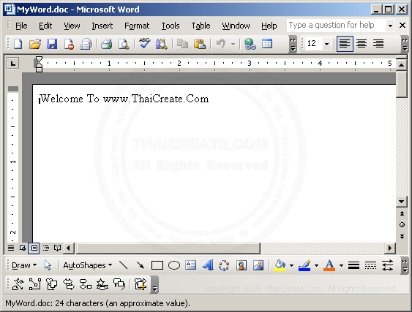Click the Open folder icon
Screen dimensions: 412x312
[35, 44]
